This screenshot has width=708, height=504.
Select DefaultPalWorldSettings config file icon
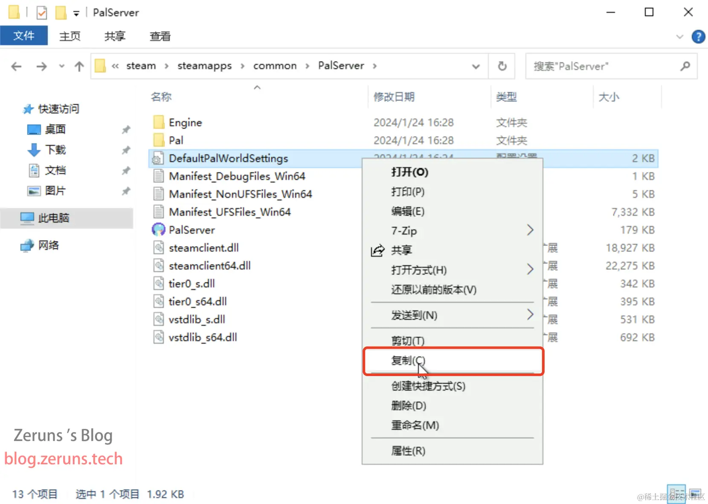pyautogui.click(x=158, y=158)
